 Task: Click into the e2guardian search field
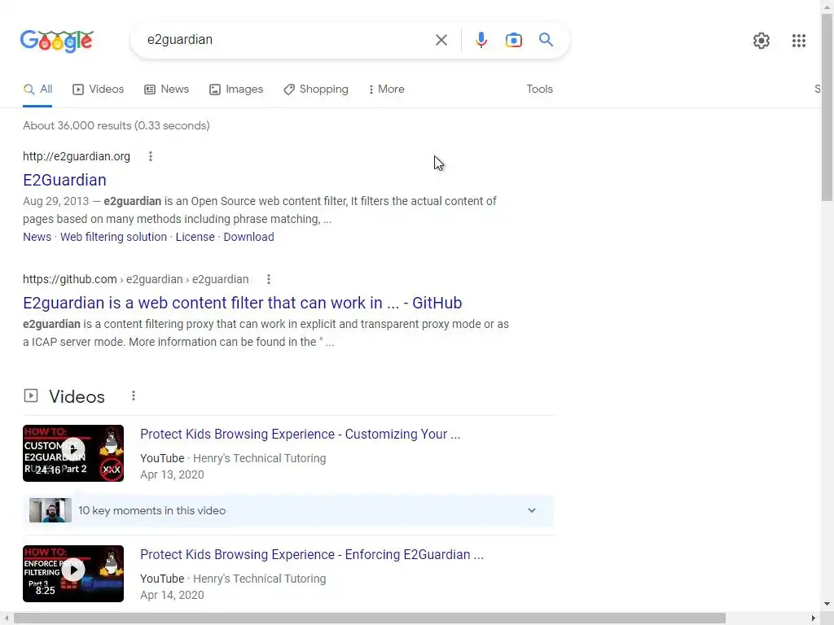point(288,40)
